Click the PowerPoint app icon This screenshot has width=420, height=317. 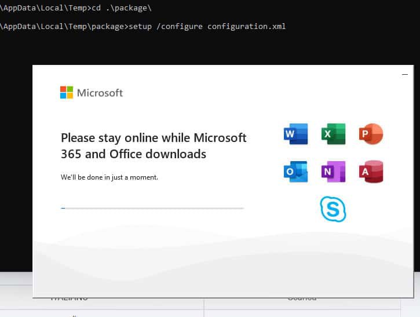(x=371, y=134)
